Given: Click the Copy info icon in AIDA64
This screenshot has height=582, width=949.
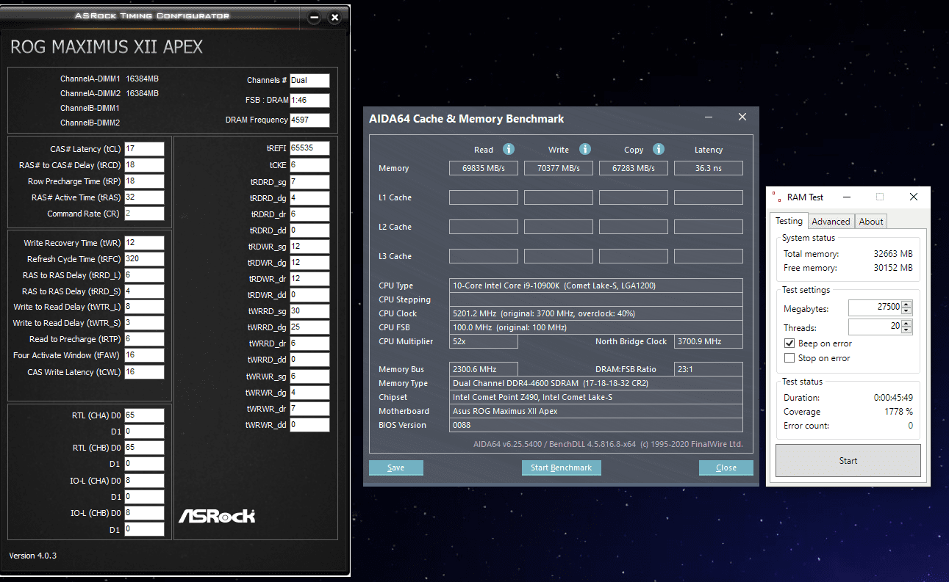Looking at the screenshot, I should 659,149.
